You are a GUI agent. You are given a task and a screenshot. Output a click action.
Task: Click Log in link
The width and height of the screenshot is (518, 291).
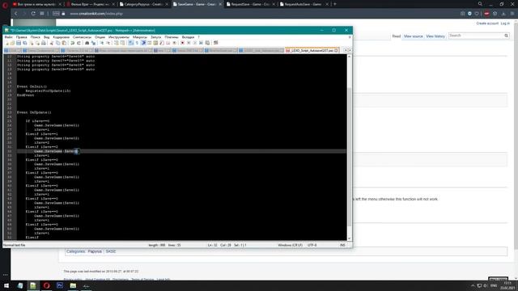[x=505, y=23]
